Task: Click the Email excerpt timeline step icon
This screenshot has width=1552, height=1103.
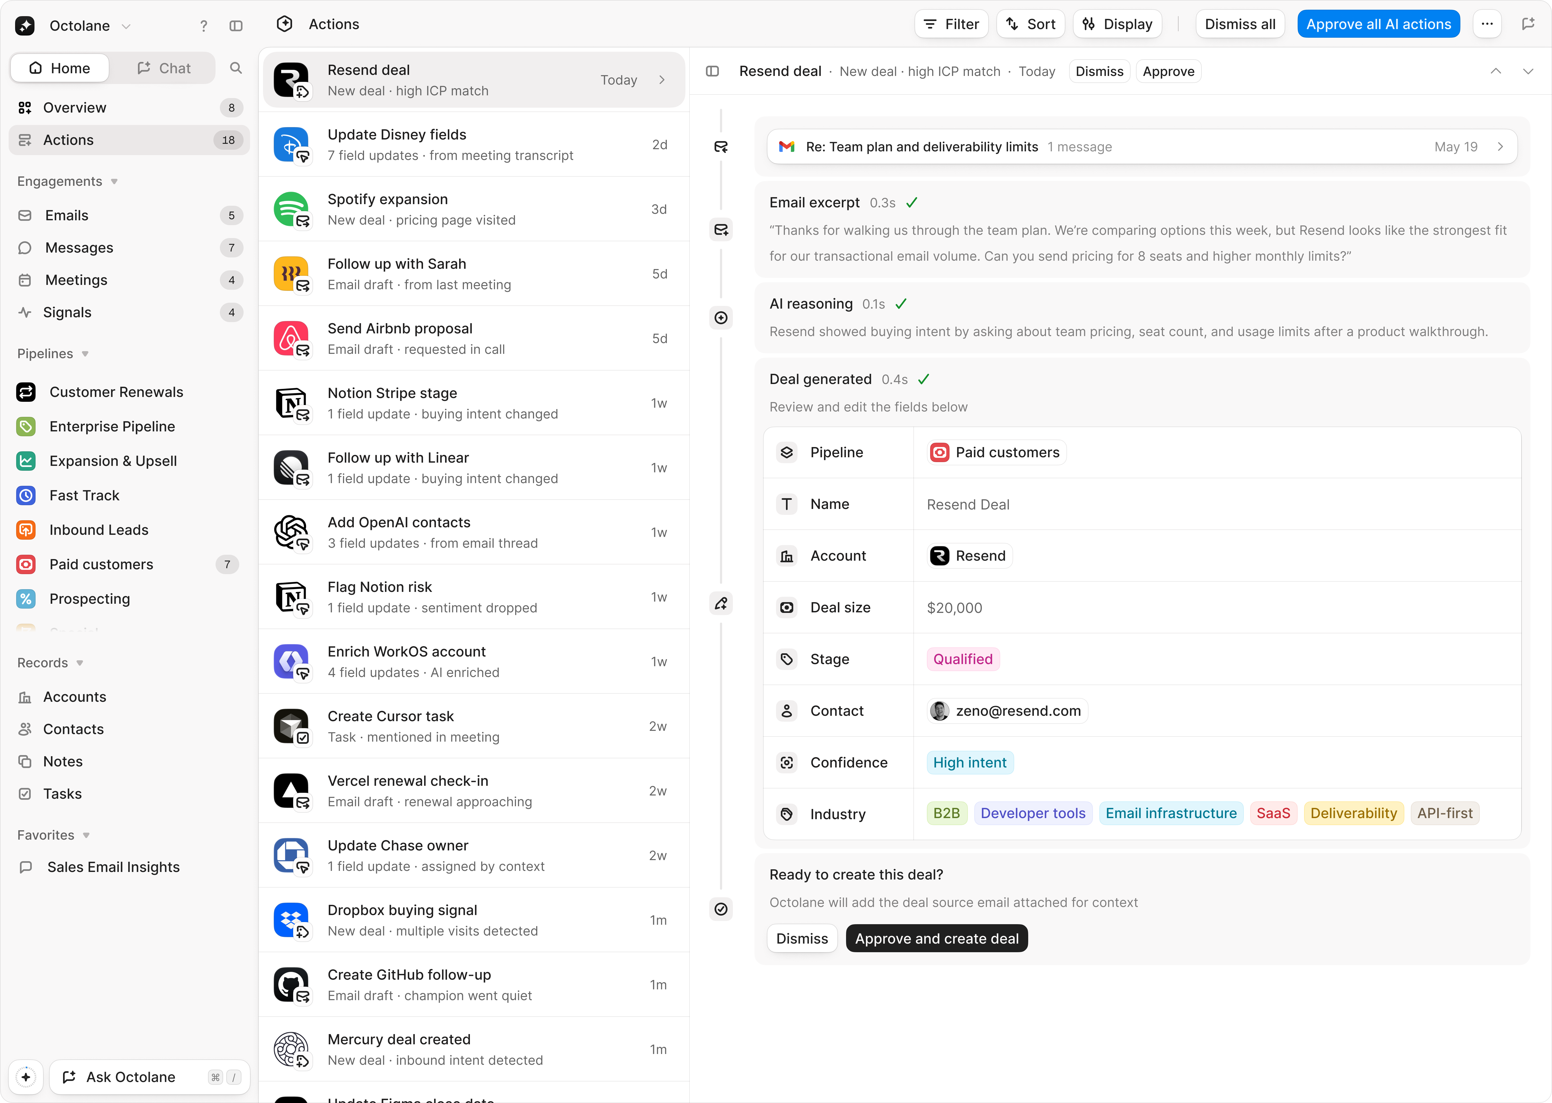Action: (x=721, y=229)
